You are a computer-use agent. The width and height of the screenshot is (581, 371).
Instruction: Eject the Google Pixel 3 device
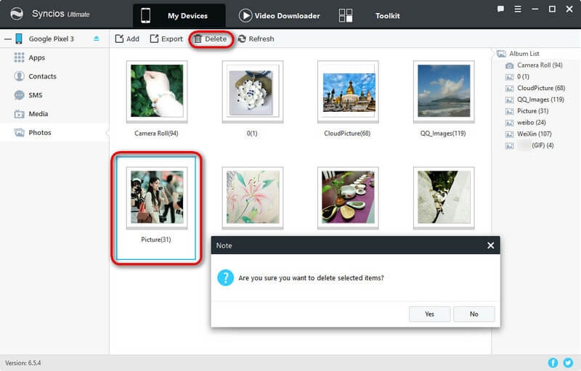click(x=97, y=38)
